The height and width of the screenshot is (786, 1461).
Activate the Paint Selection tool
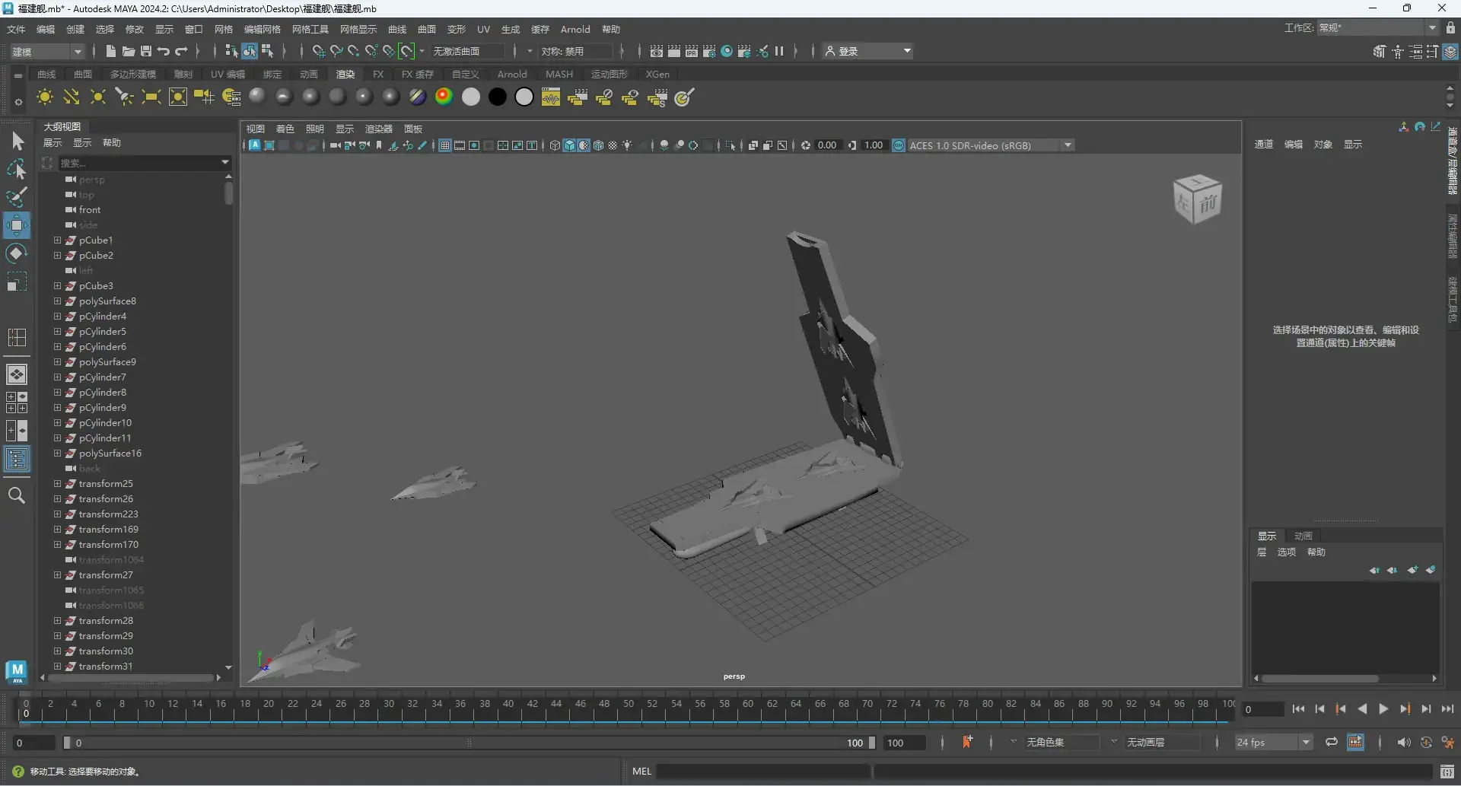click(18, 197)
